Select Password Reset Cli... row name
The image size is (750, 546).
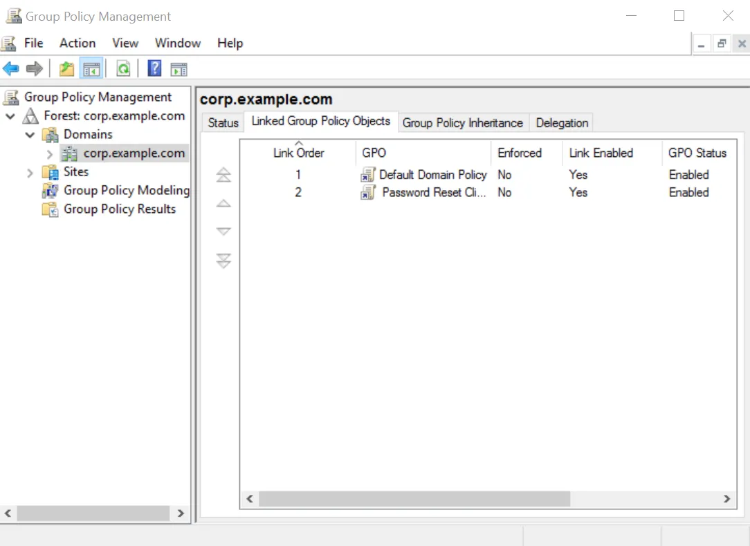434,193
